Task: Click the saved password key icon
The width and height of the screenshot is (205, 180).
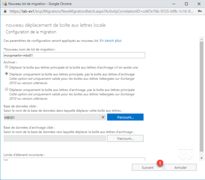Action: [200, 11]
